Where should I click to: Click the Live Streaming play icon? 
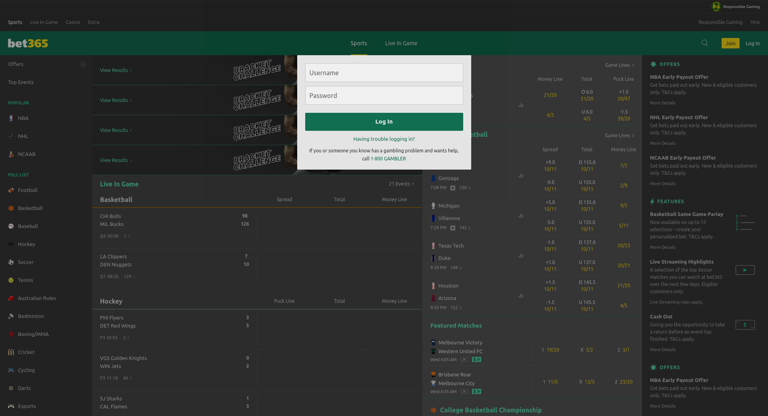click(745, 270)
